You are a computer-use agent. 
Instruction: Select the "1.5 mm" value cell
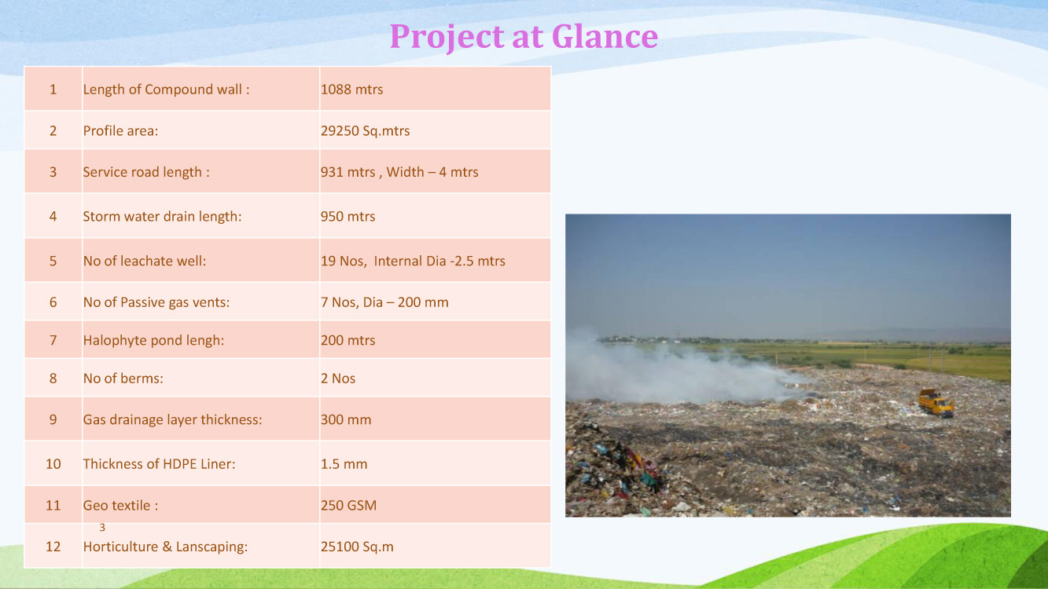435,463
